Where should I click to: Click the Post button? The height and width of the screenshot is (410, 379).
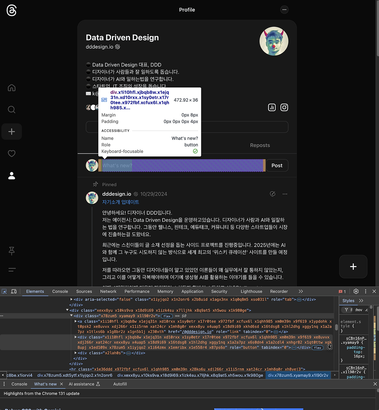coord(277,165)
